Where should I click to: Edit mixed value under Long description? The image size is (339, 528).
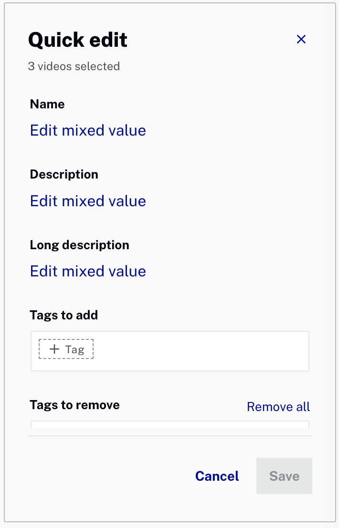[88, 271]
